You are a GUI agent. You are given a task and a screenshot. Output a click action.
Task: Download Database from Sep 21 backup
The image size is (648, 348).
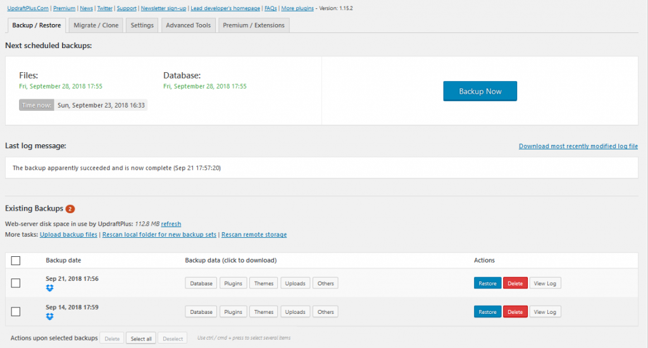[x=201, y=283]
